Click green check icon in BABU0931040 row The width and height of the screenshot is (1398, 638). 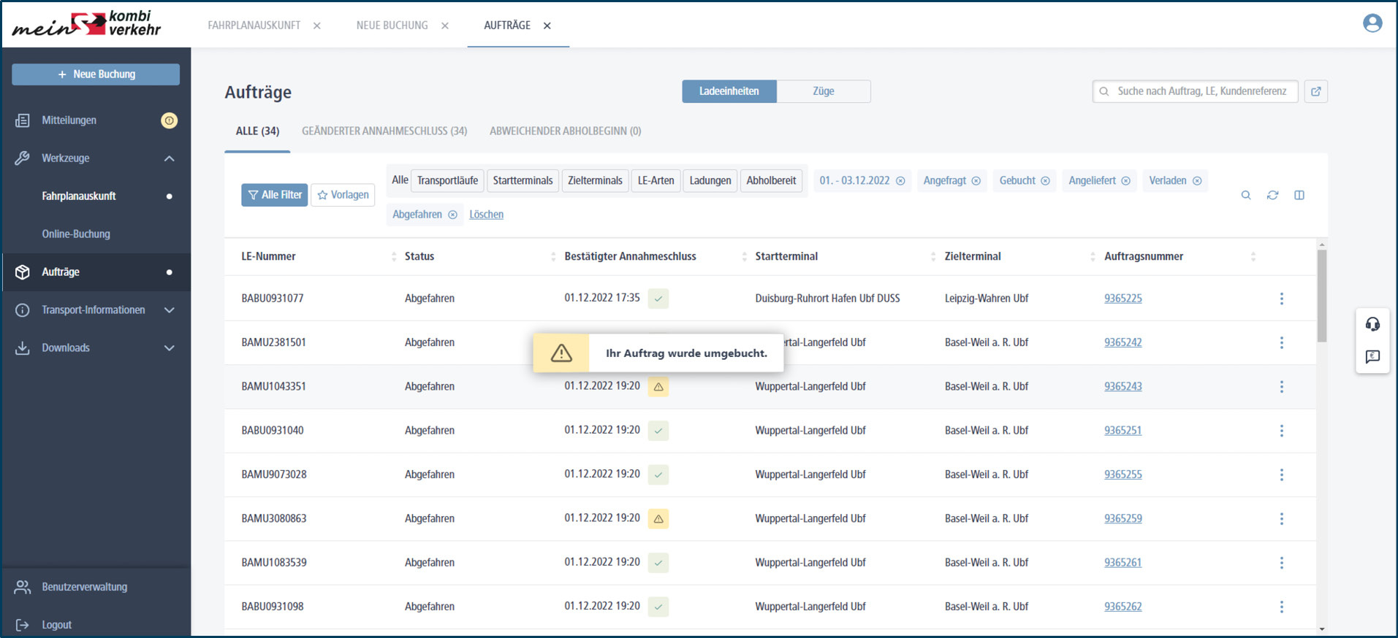pyautogui.click(x=658, y=431)
